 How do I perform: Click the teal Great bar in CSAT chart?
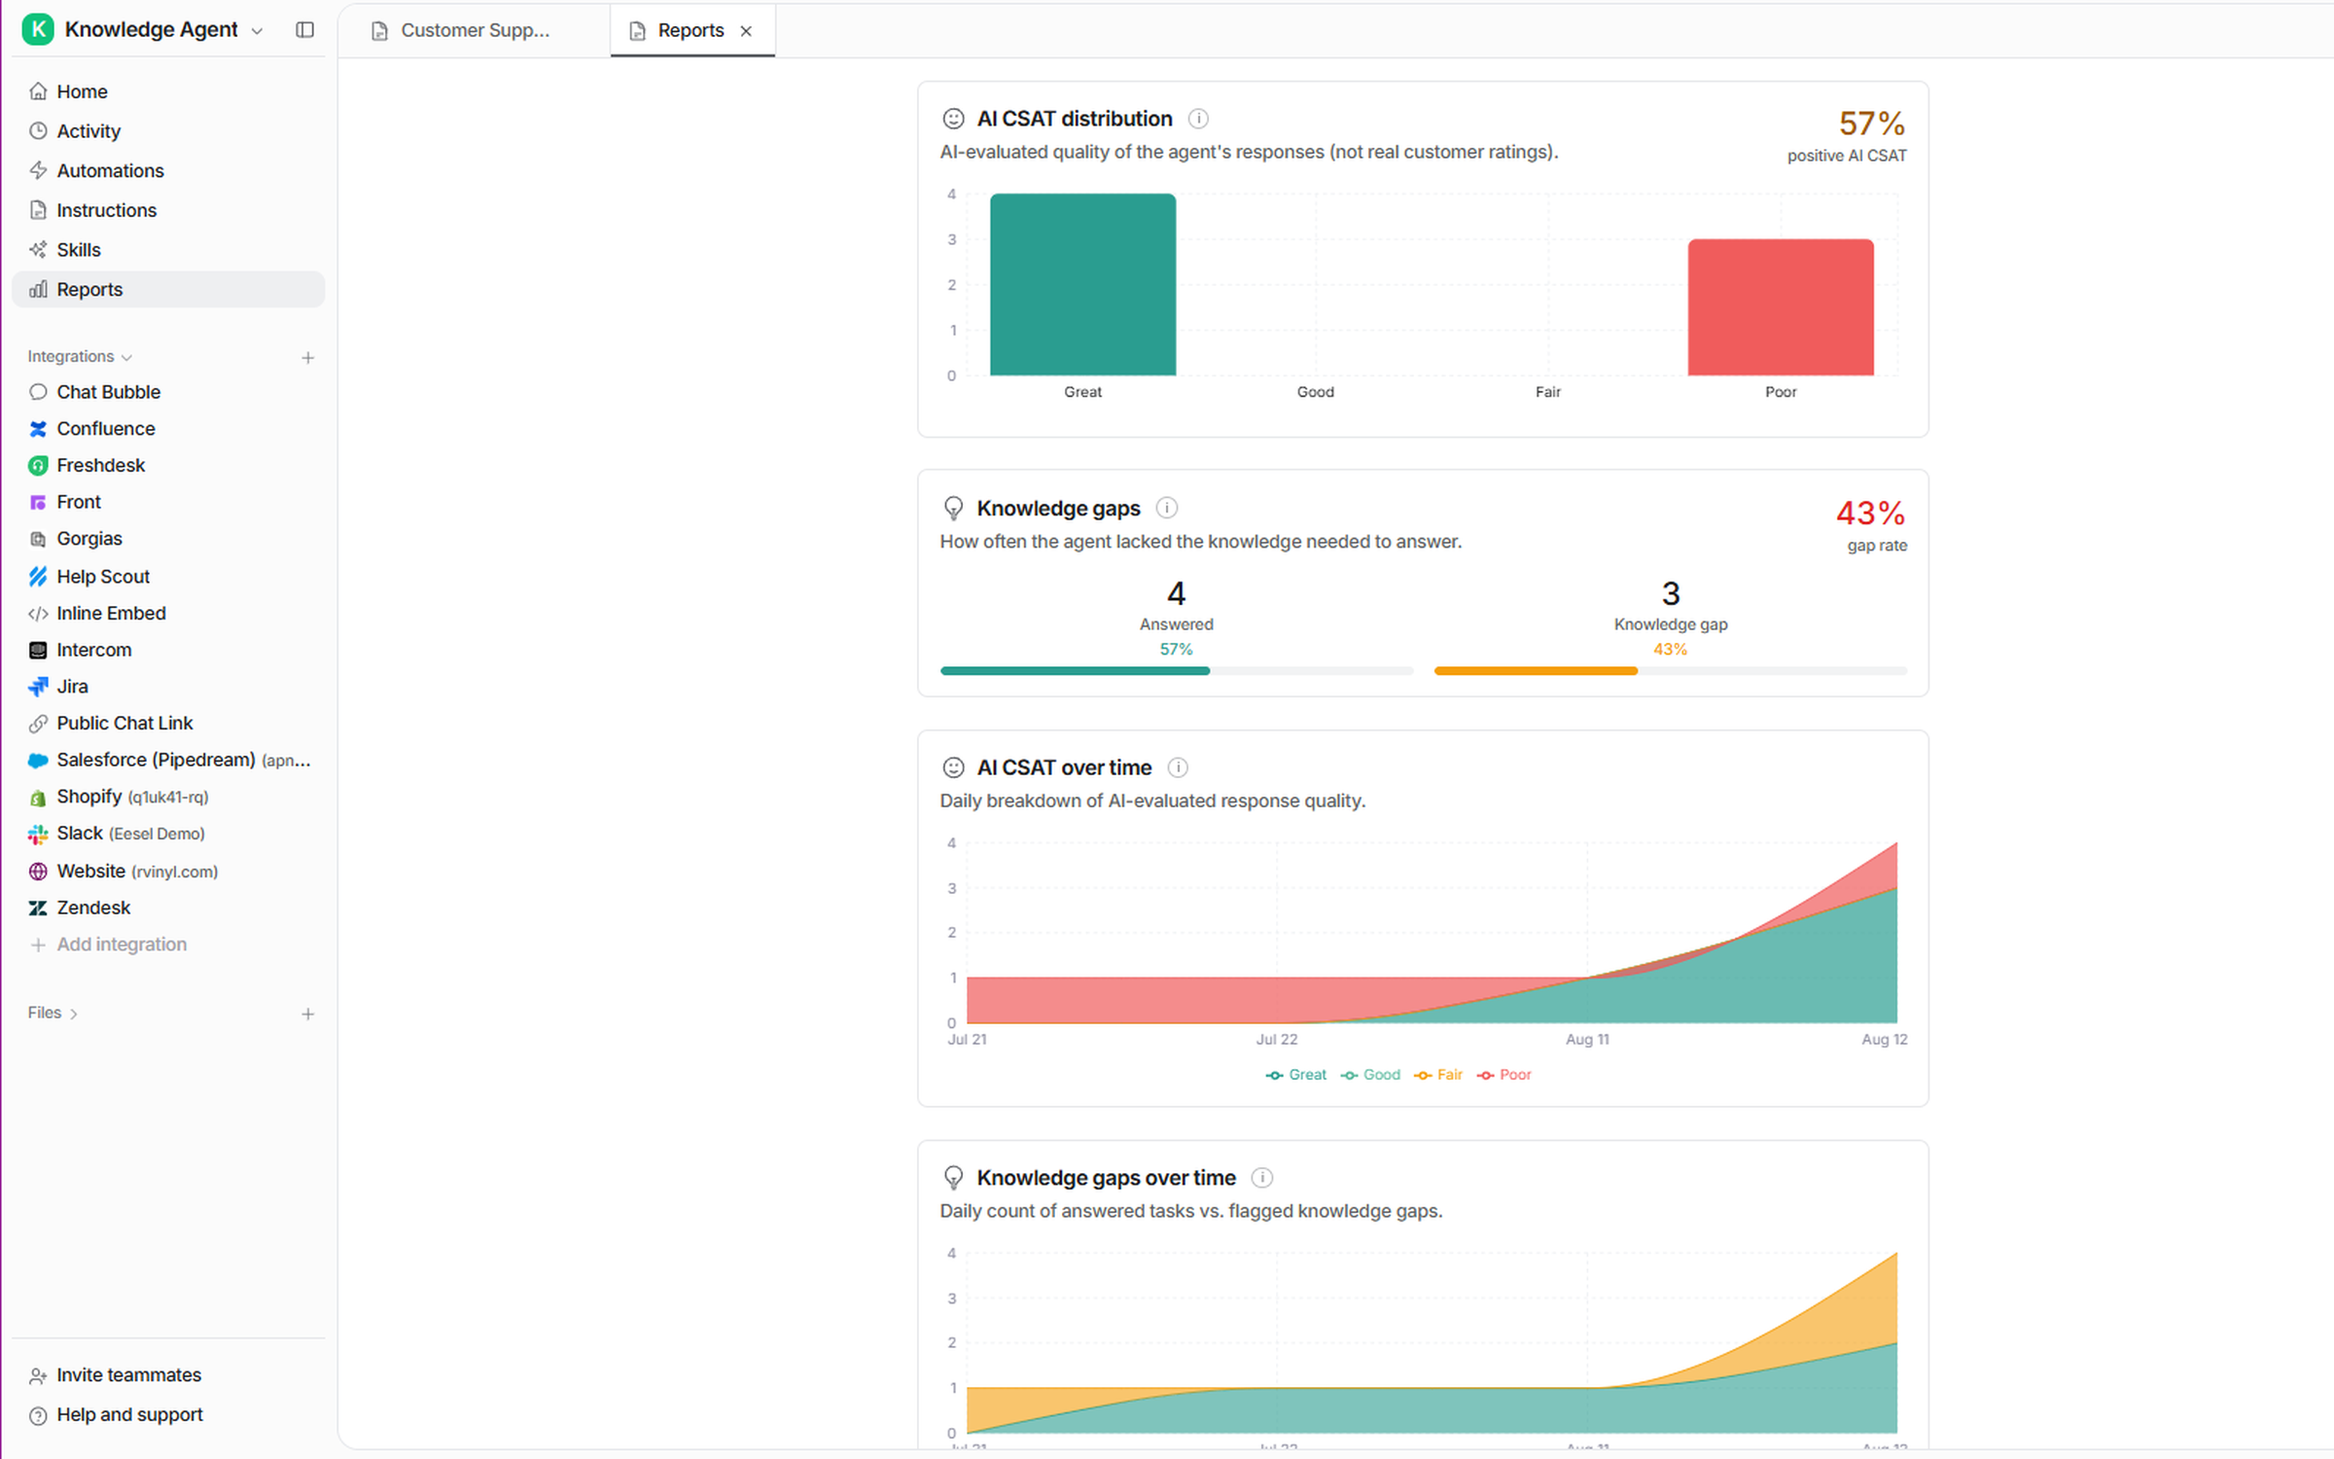[x=1082, y=284]
